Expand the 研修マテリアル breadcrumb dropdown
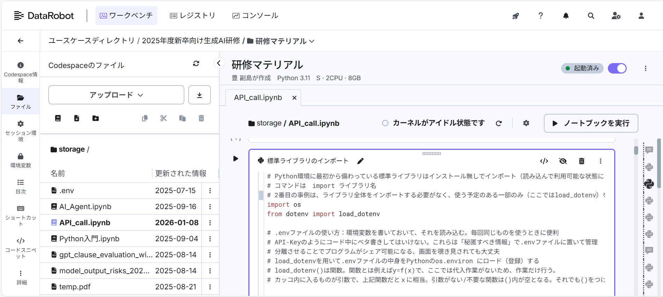 [312, 41]
